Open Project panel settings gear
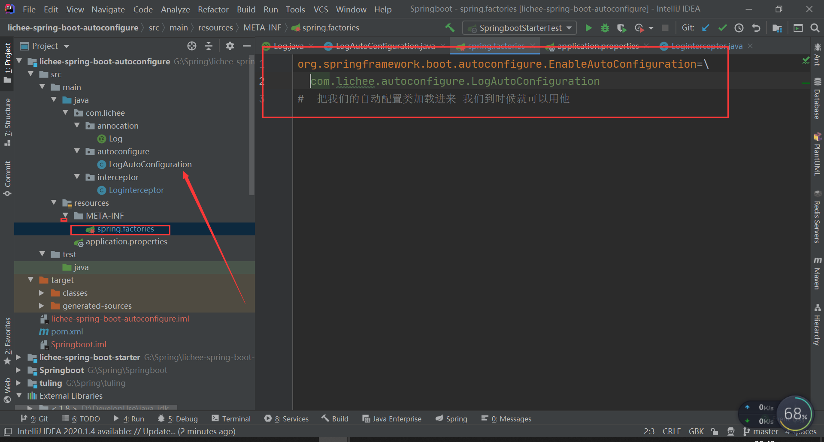This screenshot has width=824, height=442. click(x=230, y=46)
